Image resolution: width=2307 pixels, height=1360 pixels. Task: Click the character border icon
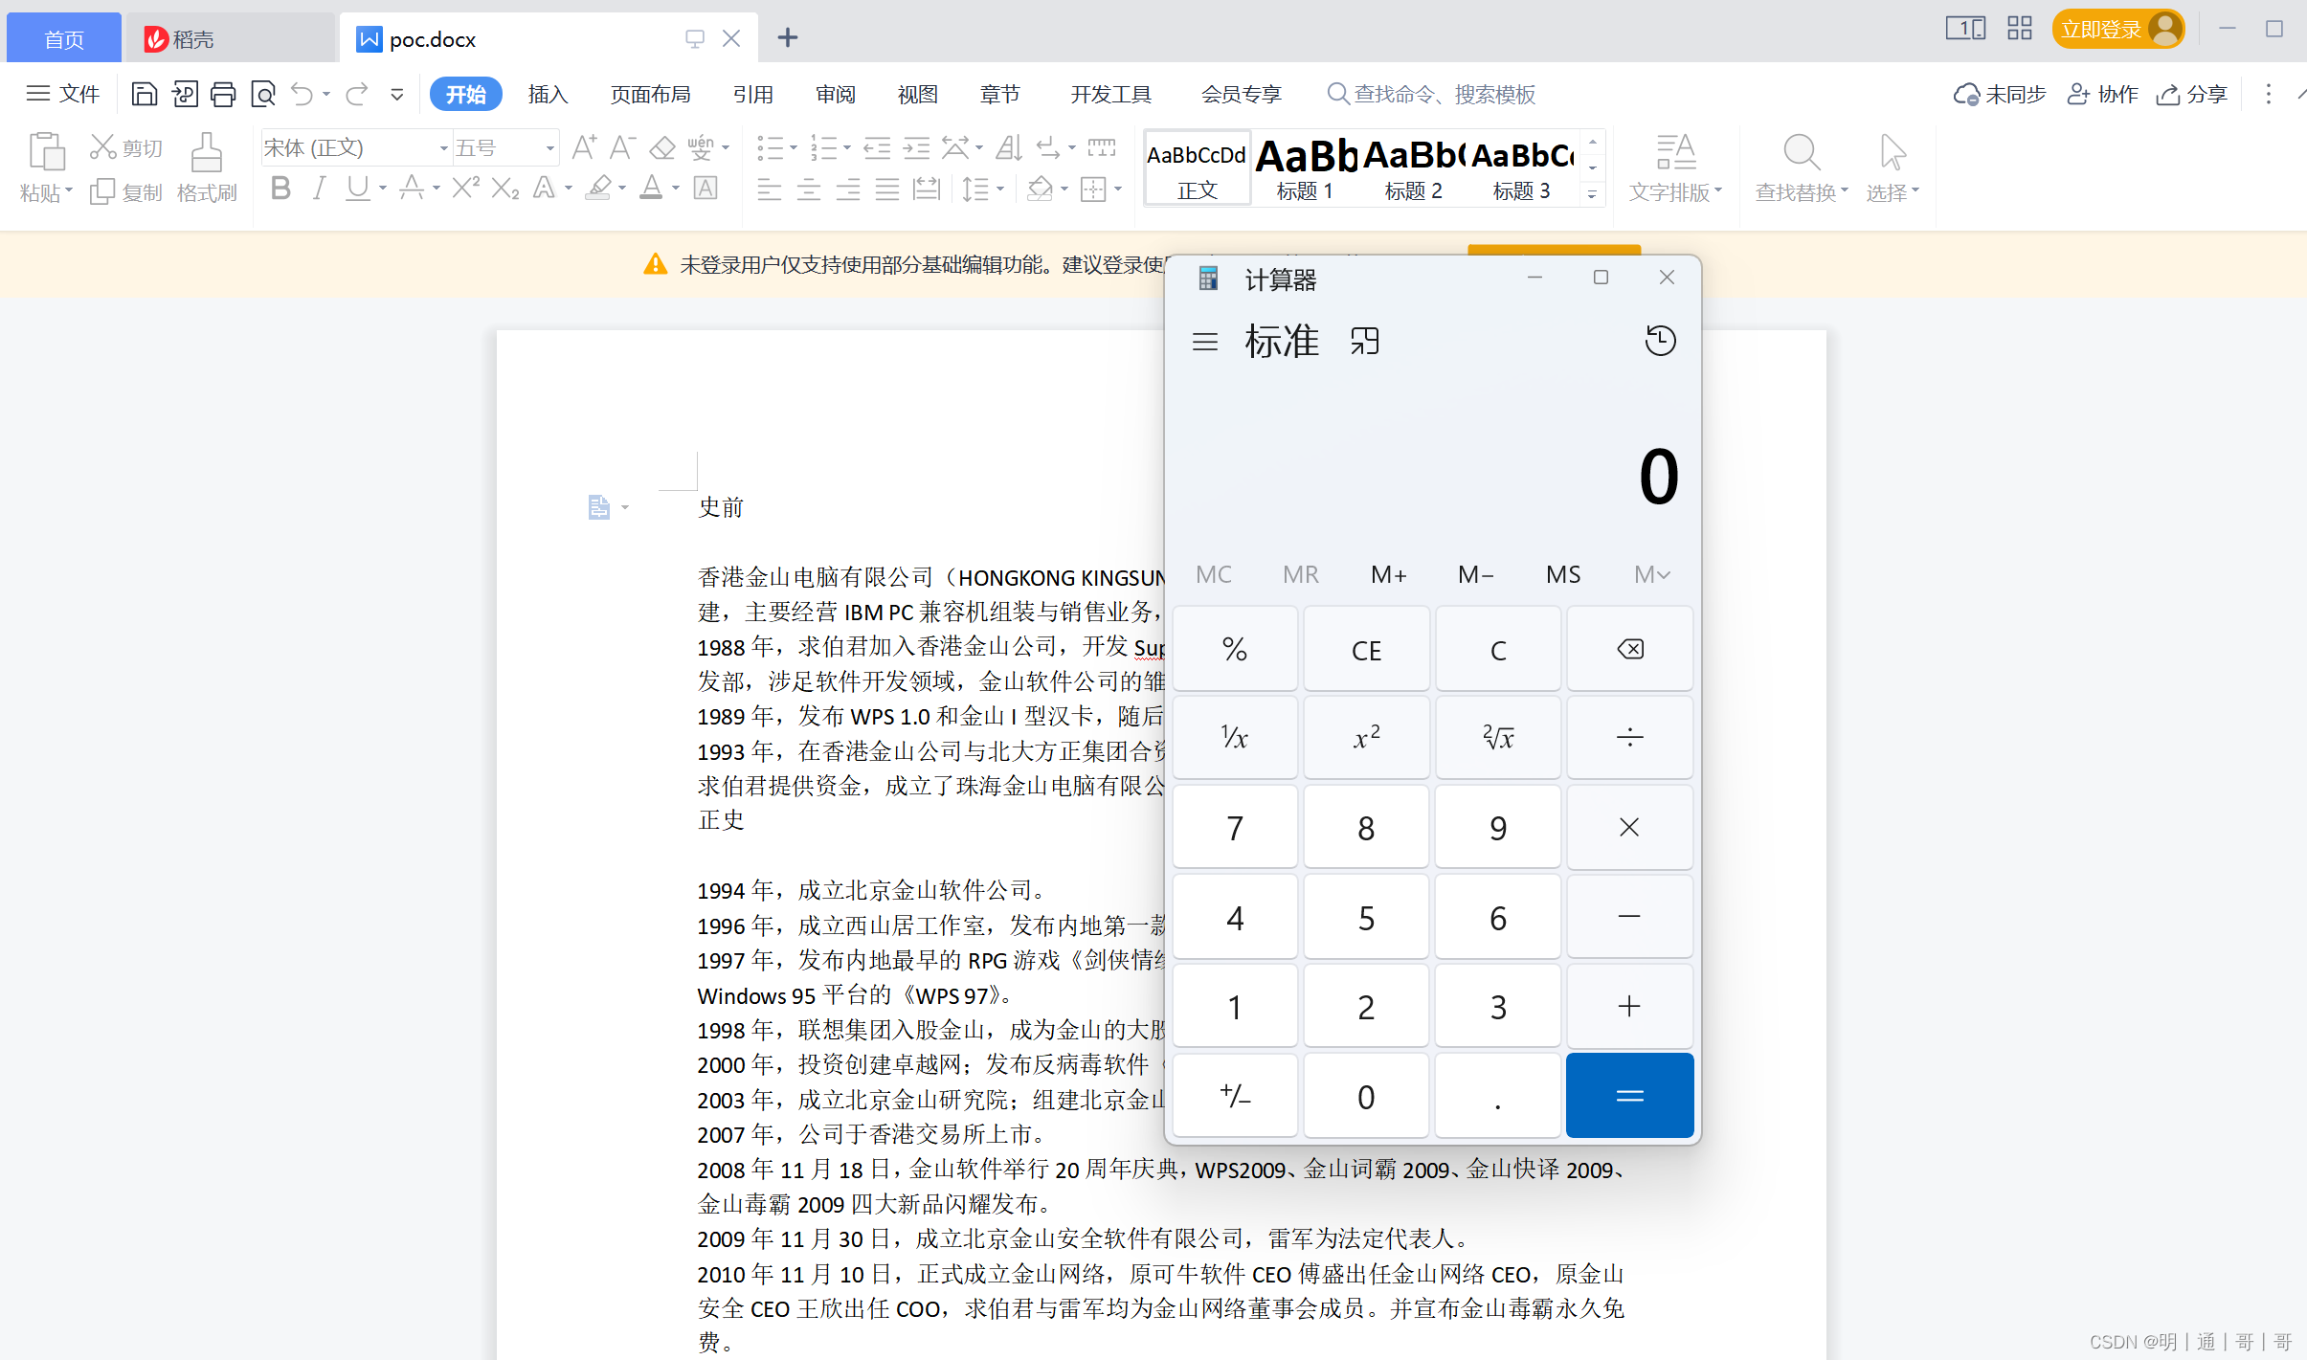[706, 188]
